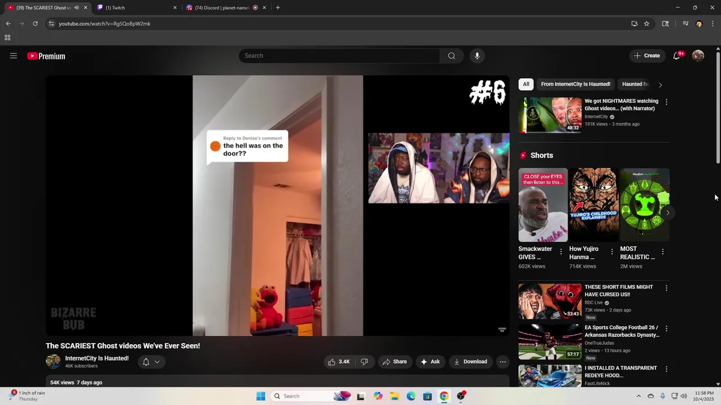Viewport: 721px width, 405px height.
Task: Activate voice search microphone
Action: click(477, 56)
